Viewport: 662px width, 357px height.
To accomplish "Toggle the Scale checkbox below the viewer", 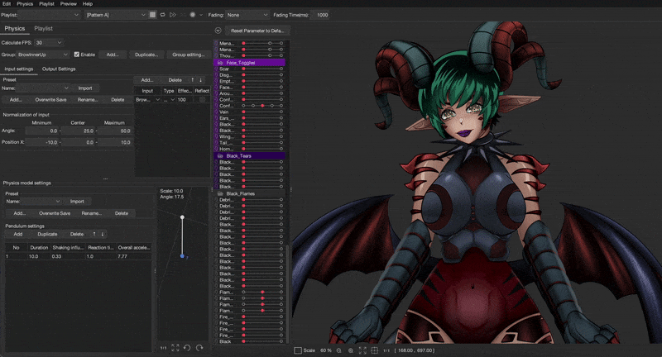I will (x=298, y=350).
